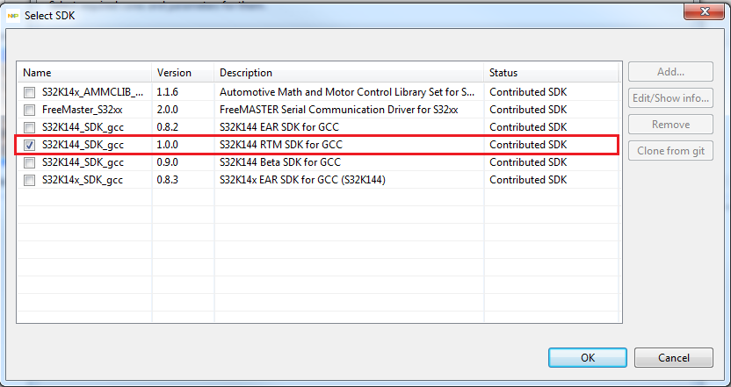Sort by Name column header
This screenshot has height=387, width=731.
[x=84, y=73]
